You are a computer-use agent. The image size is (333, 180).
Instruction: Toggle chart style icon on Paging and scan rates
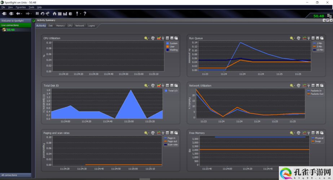pyautogui.click(x=159, y=133)
